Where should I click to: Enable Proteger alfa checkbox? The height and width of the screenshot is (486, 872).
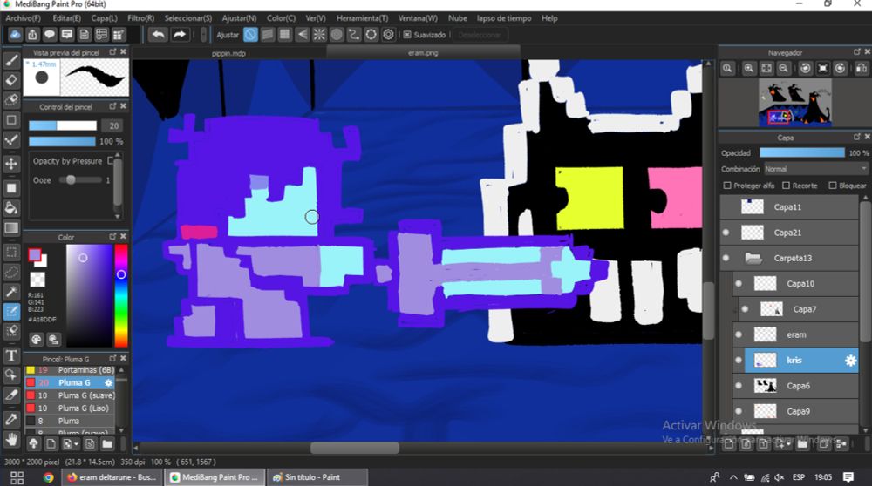tap(727, 186)
